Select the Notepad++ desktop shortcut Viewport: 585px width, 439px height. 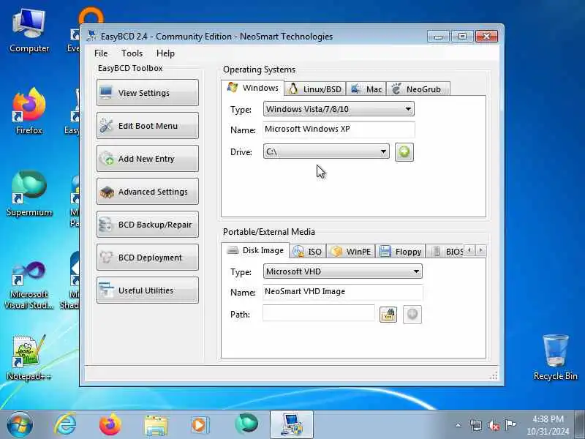tap(29, 358)
